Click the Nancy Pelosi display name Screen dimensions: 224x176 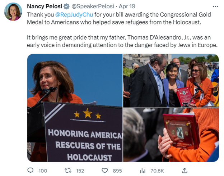pyautogui.click(x=45, y=6)
